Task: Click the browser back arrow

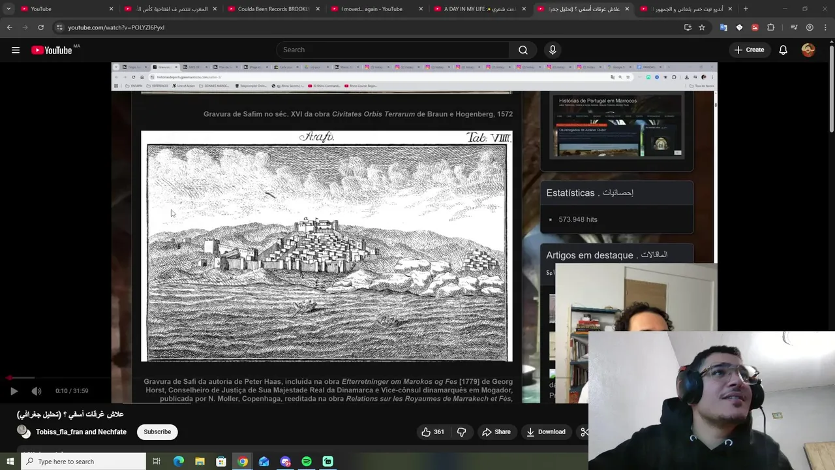Action: [x=9, y=27]
